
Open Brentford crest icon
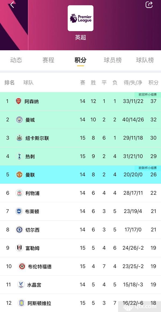tap(22, 266)
